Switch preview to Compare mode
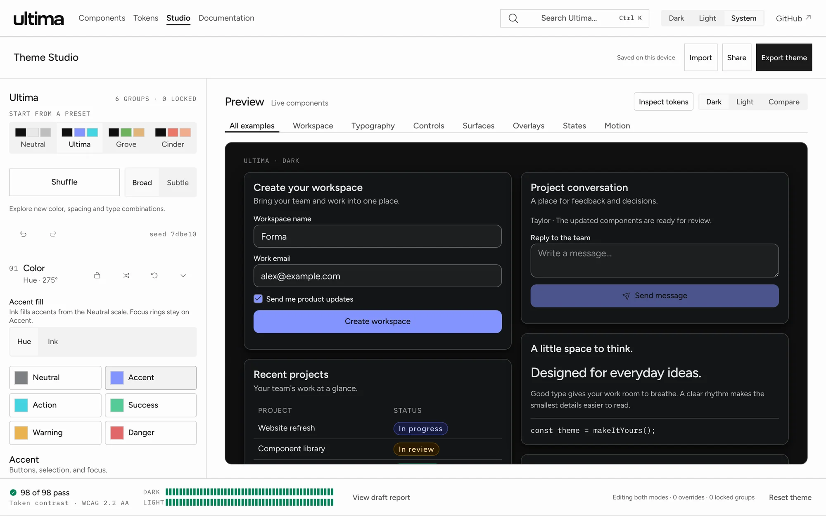Viewport: 826px width, 516px height. pyautogui.click(x=783, y=102)
